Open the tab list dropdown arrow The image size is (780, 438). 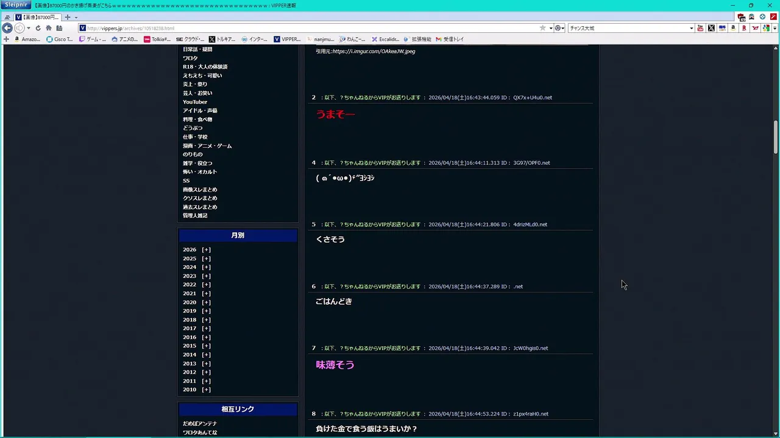[x=76, y=17]
